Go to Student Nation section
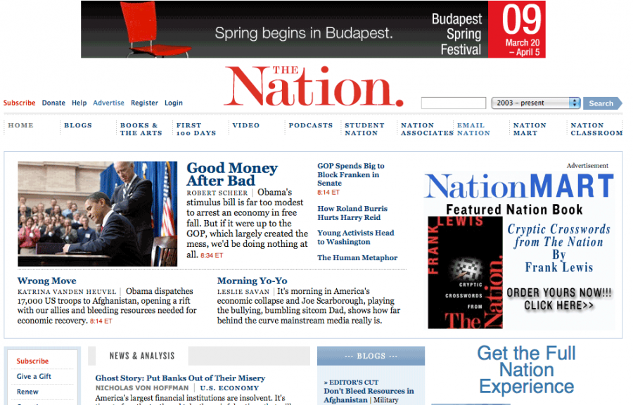The width and height of the screenshot is (633, 405). point(364,129)
